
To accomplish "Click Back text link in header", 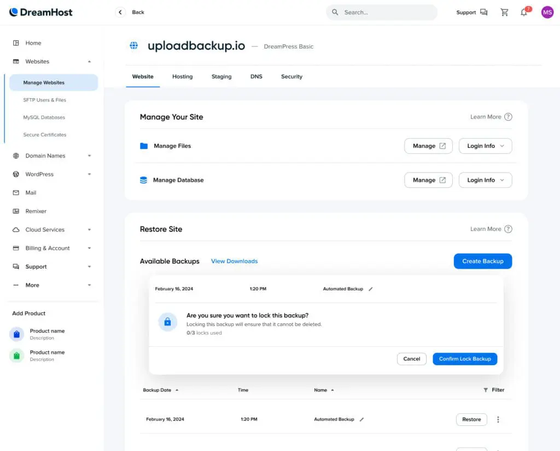I will tap(138, 12).
